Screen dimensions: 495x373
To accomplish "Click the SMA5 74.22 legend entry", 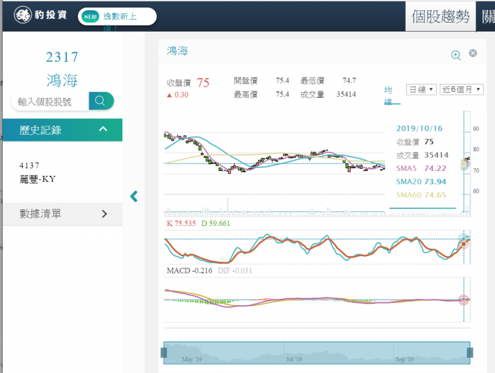I will coord(421,168).
